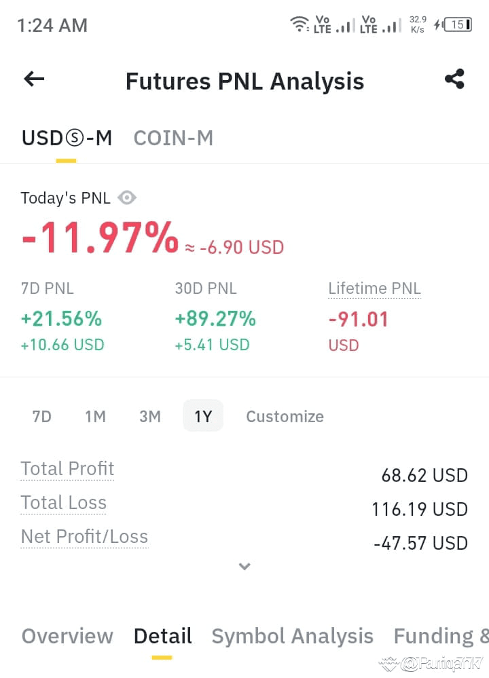Tap the Lifetime PNL label for info

[374, 288]
